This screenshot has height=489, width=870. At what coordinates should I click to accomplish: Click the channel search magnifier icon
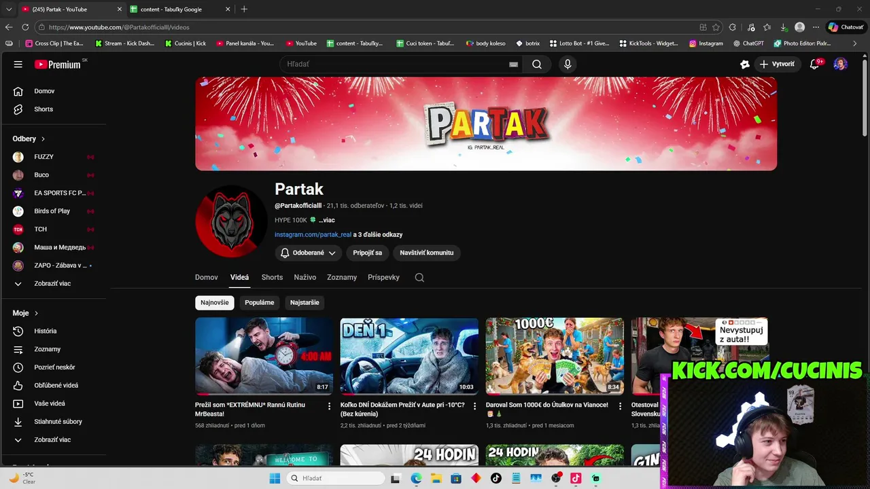[419, 278]
